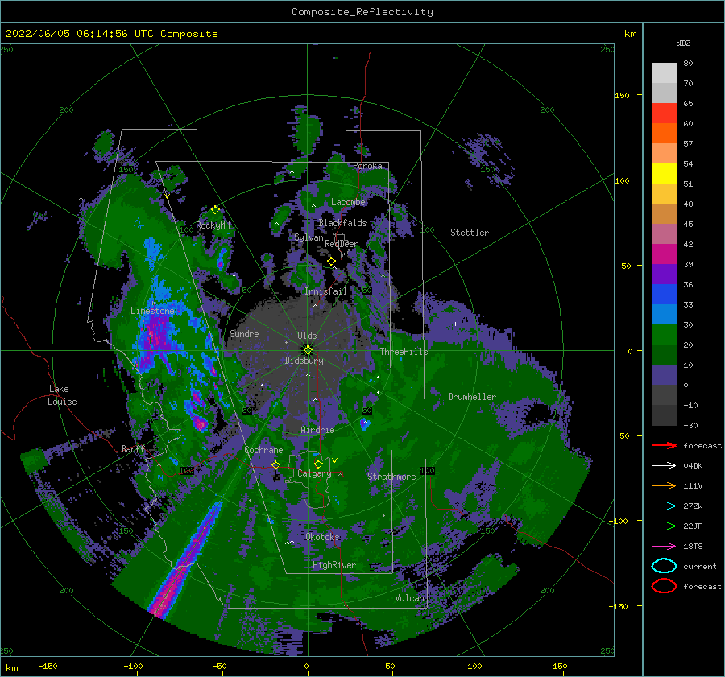Viewport: 725px width, 677px height.
Task: Click the radar-center marker between Olds and Didsbury
Action: click(308, 350)
